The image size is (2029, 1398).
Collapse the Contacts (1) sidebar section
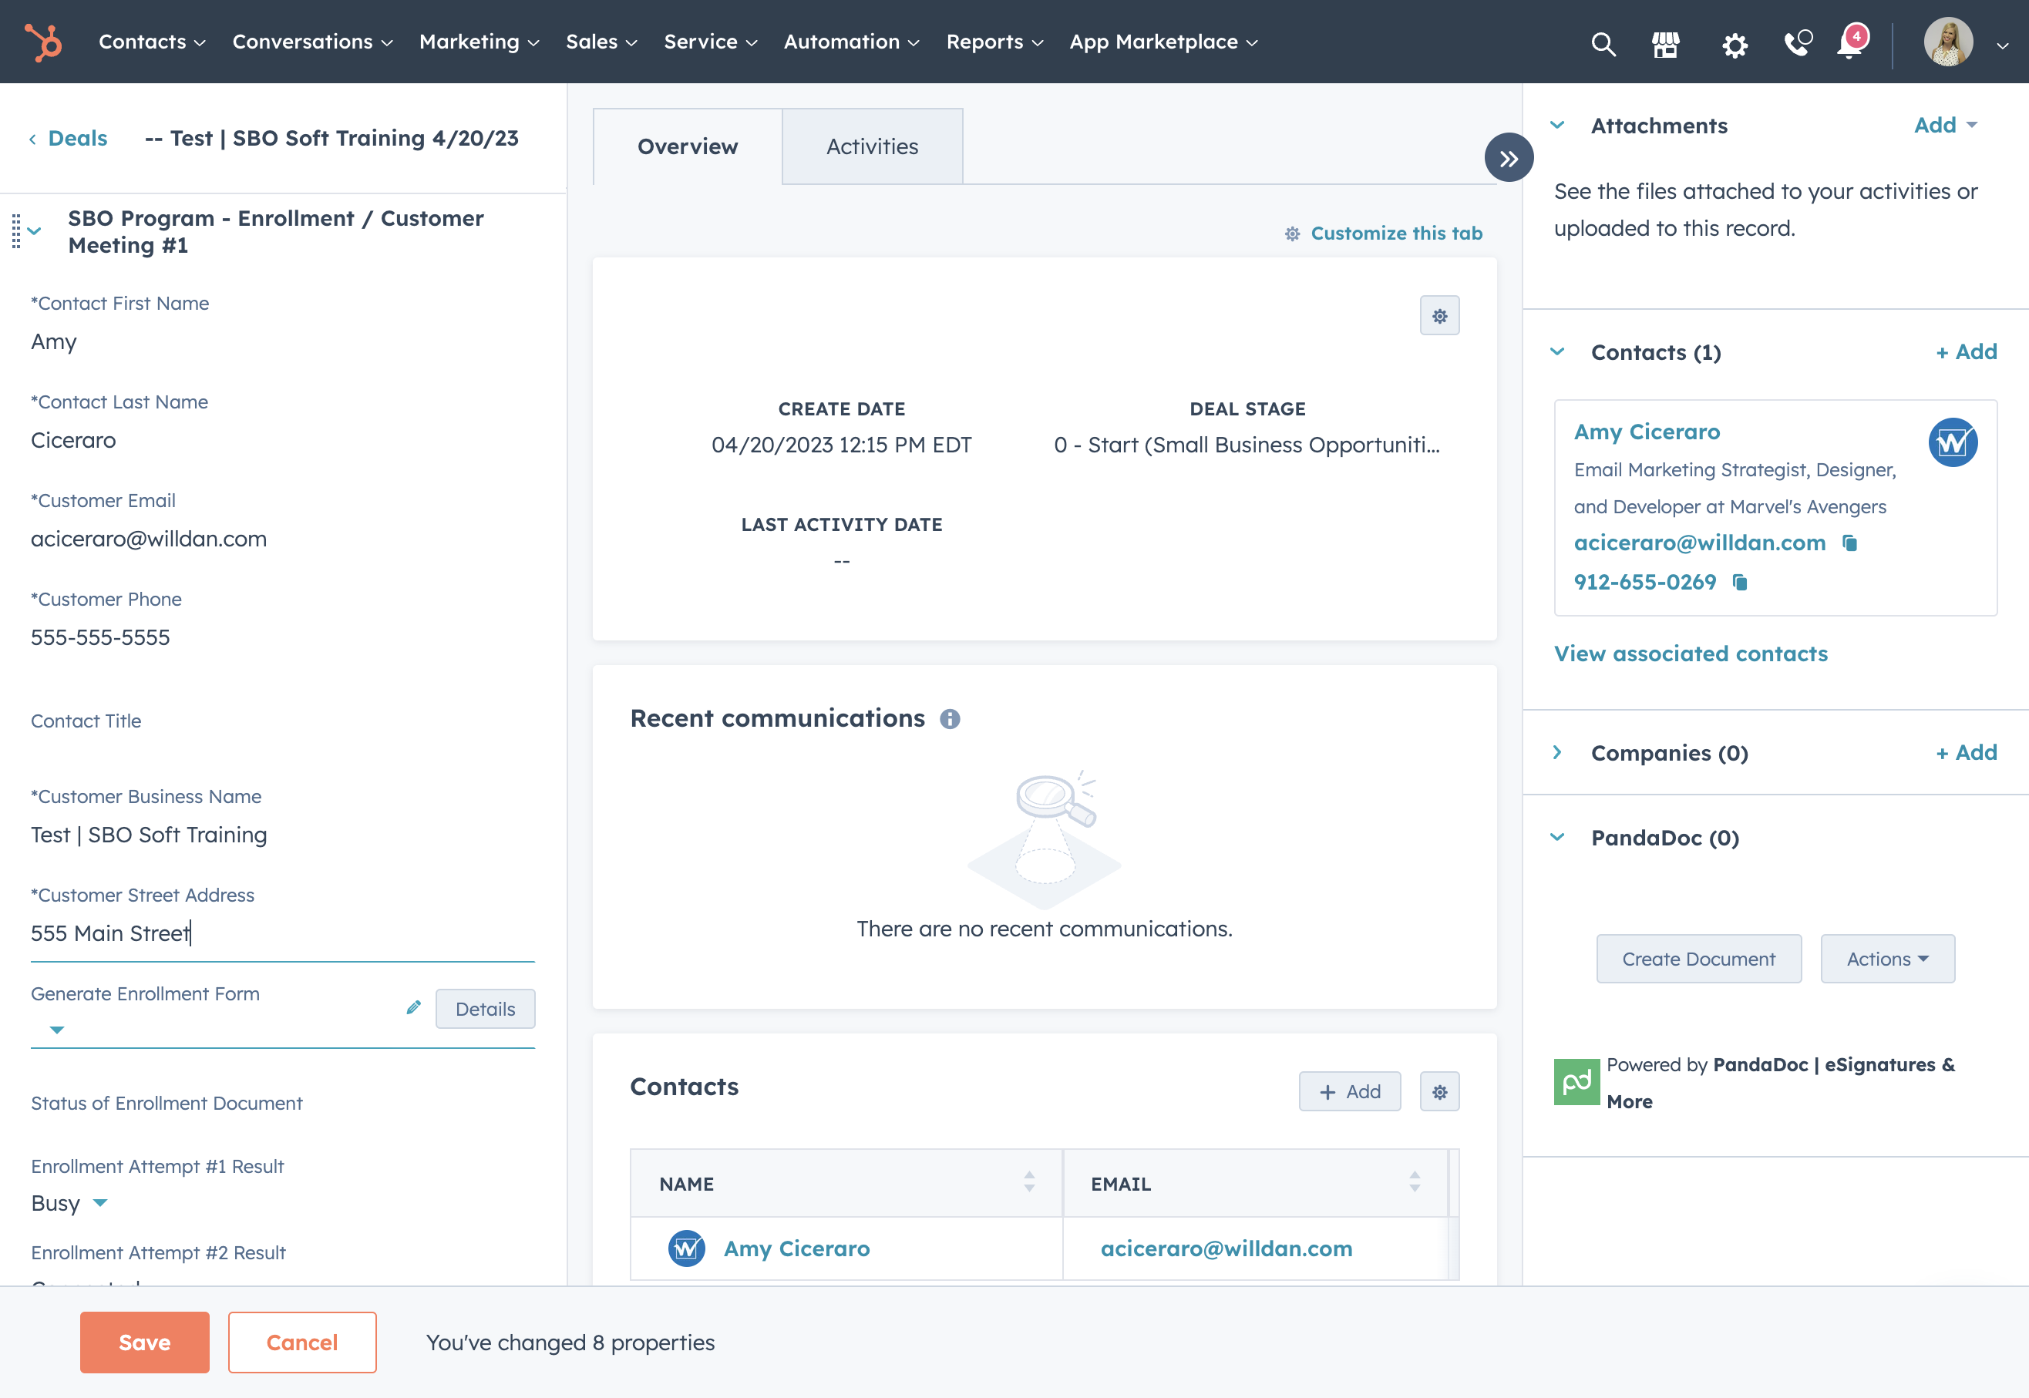[x=1558, y=352]
